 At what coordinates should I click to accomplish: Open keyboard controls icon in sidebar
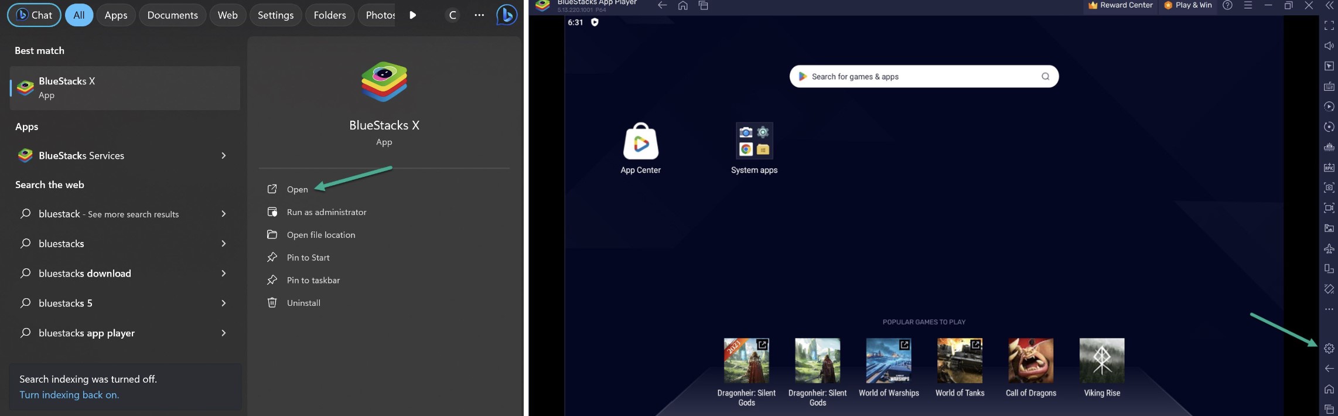1329,86
